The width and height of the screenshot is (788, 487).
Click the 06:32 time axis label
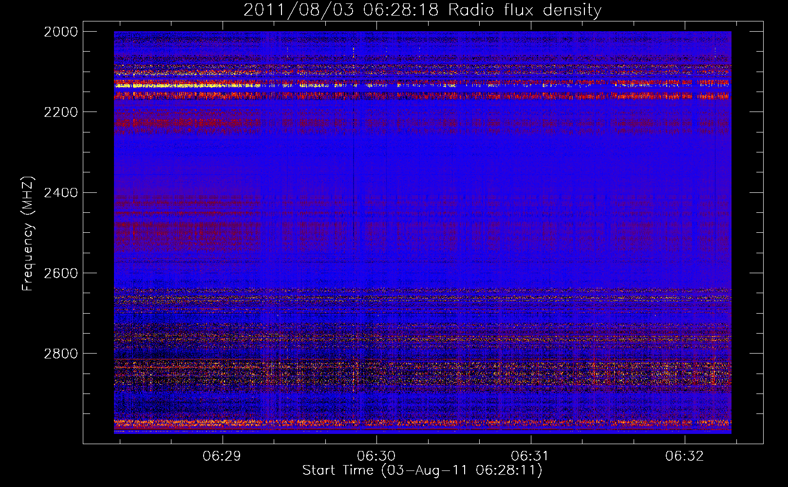pyautogui.click(x=685, y=456)
